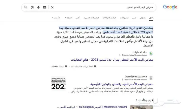Screen dimensions: 182x109
Task: Open result معرض البحر الأحمر للعطور ومزاد جدة
Action: (112, 60)
